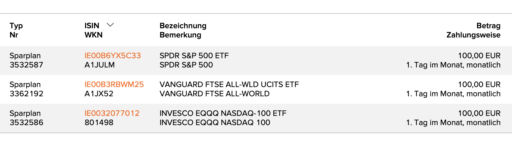Select the VANGUARD FTSE ALL-WLD UCITS ETF name
This screenshot has width=512, height=147.
click(x=229, y=84)
